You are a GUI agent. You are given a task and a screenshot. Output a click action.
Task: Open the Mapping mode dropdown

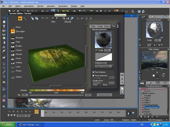tap(104, 66)
